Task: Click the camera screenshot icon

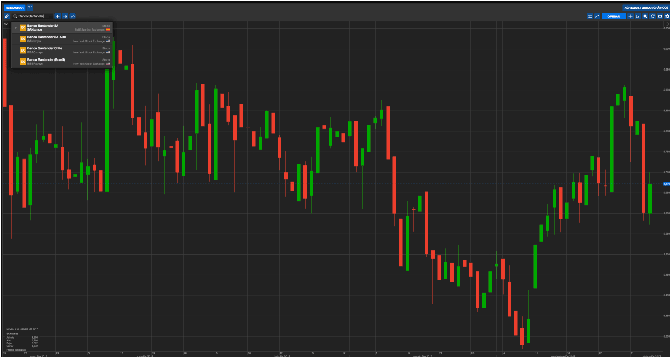Action: coord(659,16)
